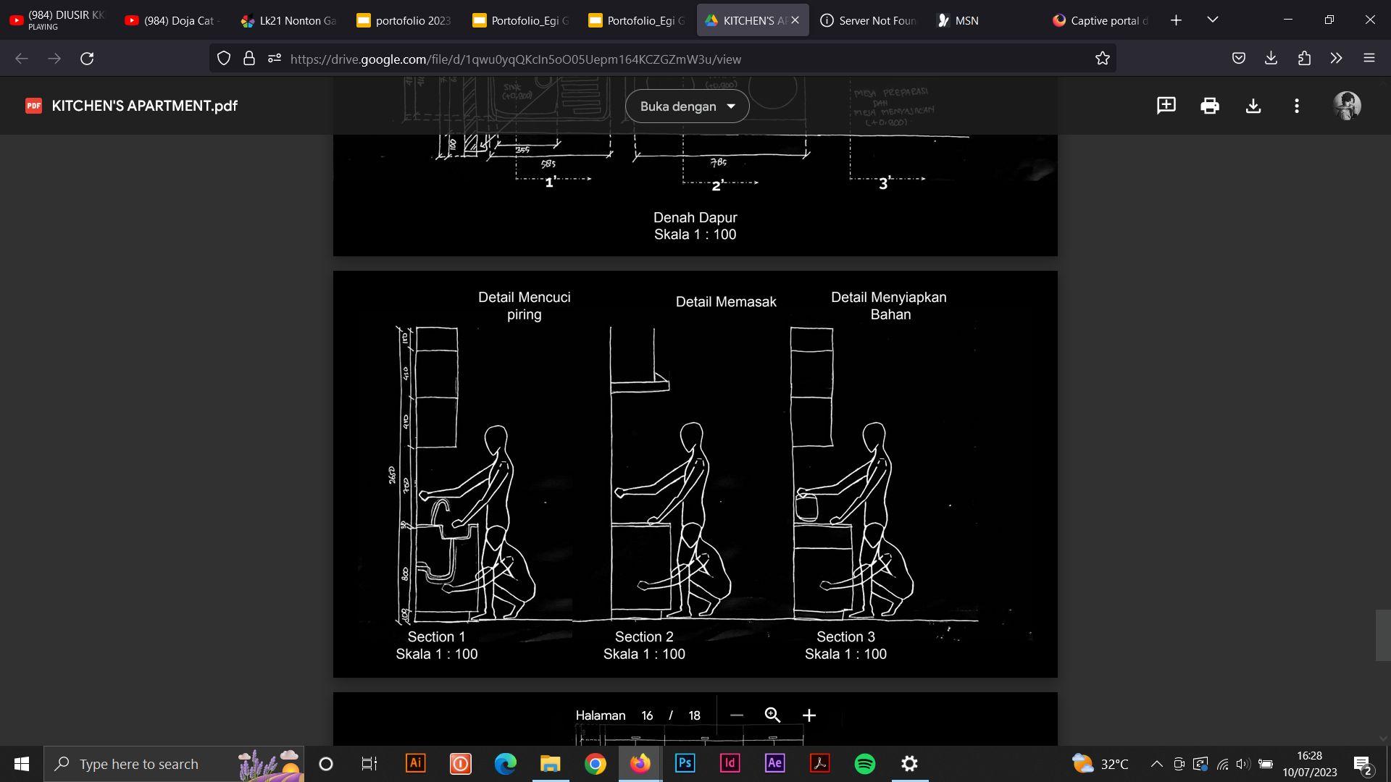Show hidden system tray icons

coord(1156,764)
